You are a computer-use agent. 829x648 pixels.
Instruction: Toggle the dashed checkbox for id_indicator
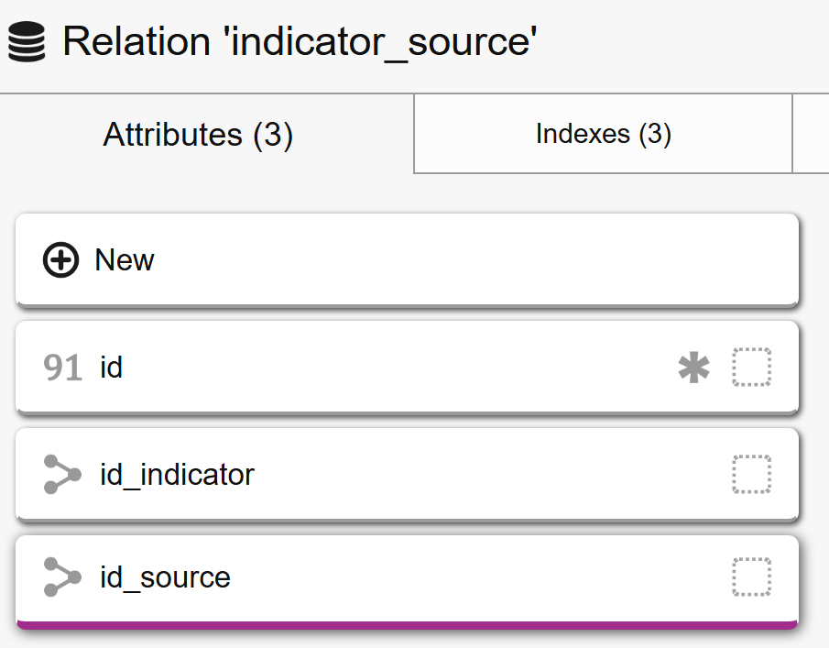point(751,475)
